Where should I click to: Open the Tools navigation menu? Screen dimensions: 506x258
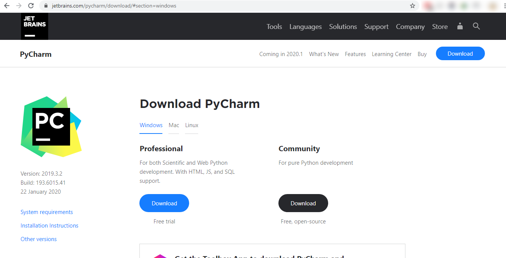(274, 26)
